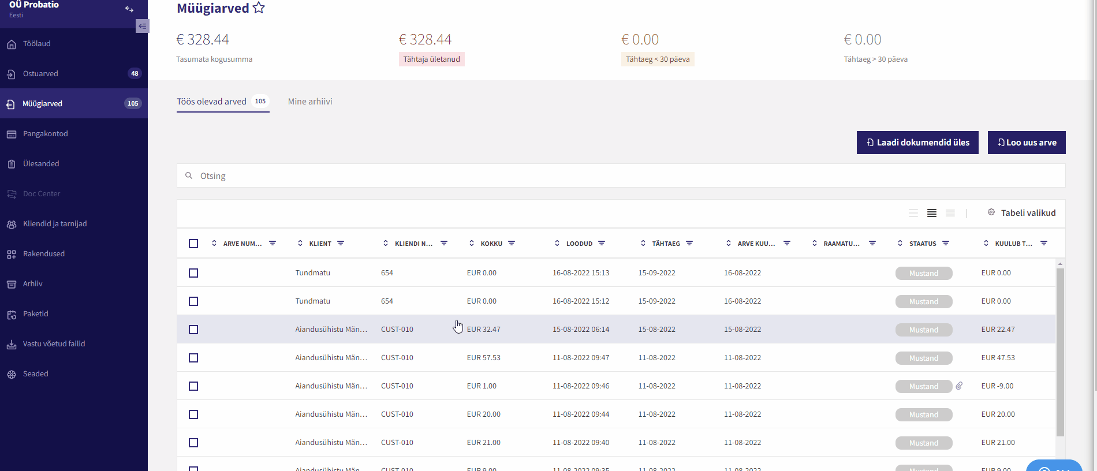1097x471 pixels.
Task: Collapse the sidebar with the arrow button
Action: point(142,26)
